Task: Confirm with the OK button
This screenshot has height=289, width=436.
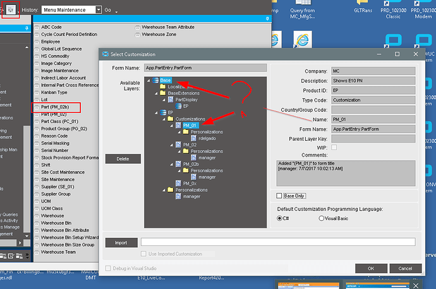Action: click(371, 268)
